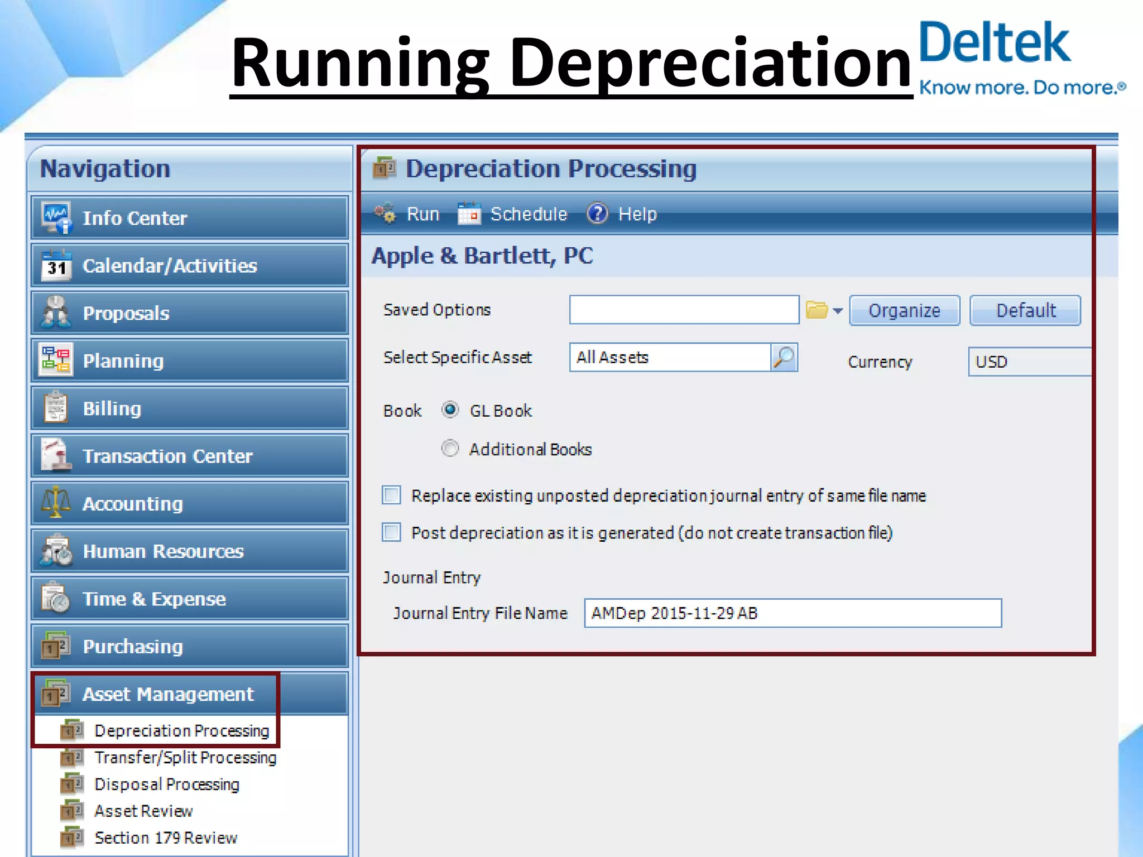Screen dimensions: 1143x857
Task: Click the Purchasing boxes icon
Action: (x=56, y=646)
